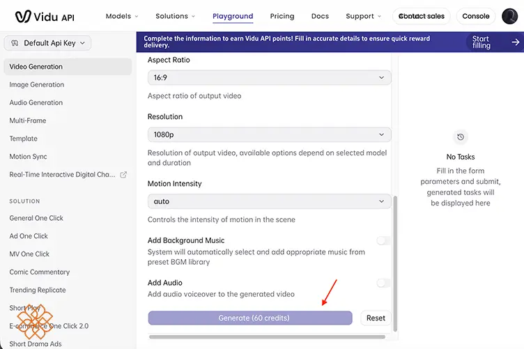Click the Aspect Ratio label
The width and height of the screenshot is (524, 349).
pyautogui.click(x=169, y=60)
